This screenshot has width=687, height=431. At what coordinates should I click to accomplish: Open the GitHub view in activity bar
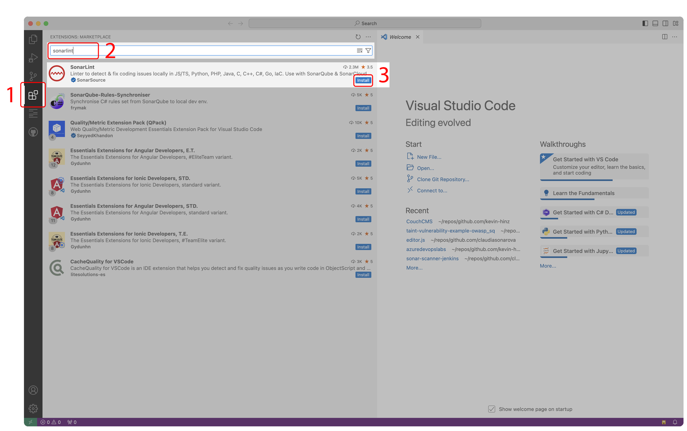(x=33, y=132)
